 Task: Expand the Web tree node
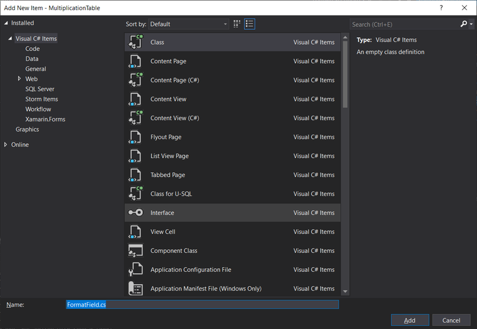point(19,79)
